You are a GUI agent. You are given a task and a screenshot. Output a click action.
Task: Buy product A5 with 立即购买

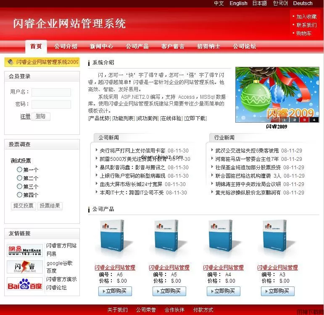(x=169, y=291)
